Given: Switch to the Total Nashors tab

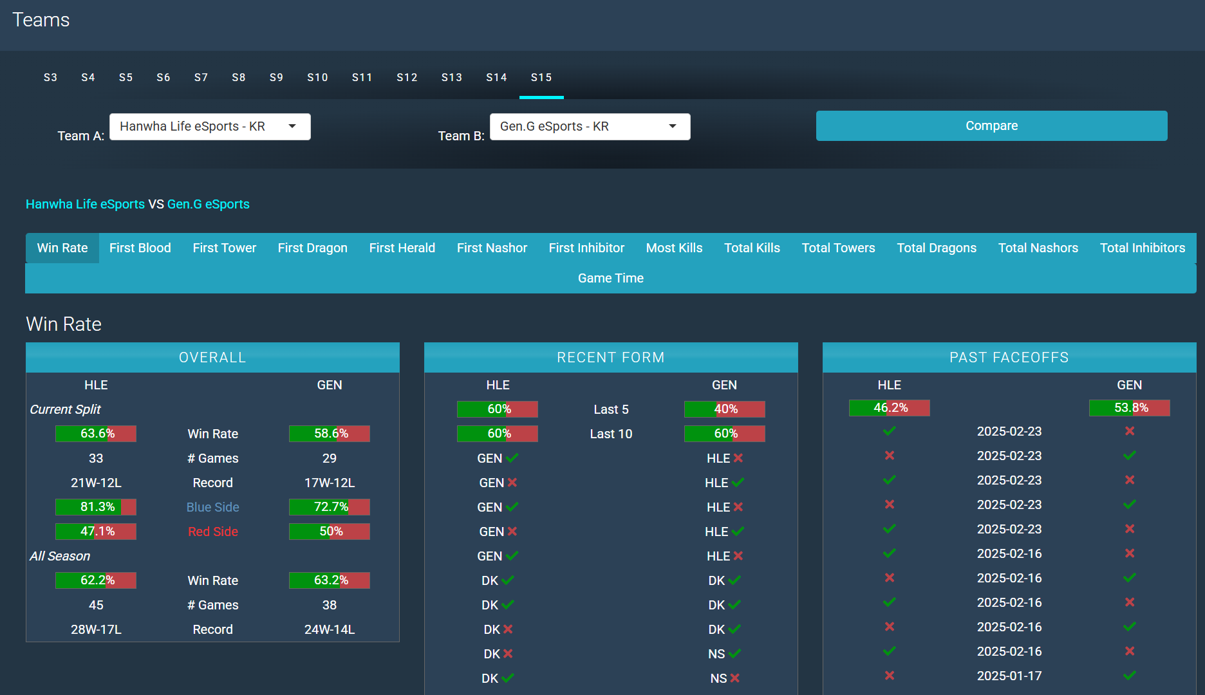Looking at the screenshot, I should coord(1038,248).
